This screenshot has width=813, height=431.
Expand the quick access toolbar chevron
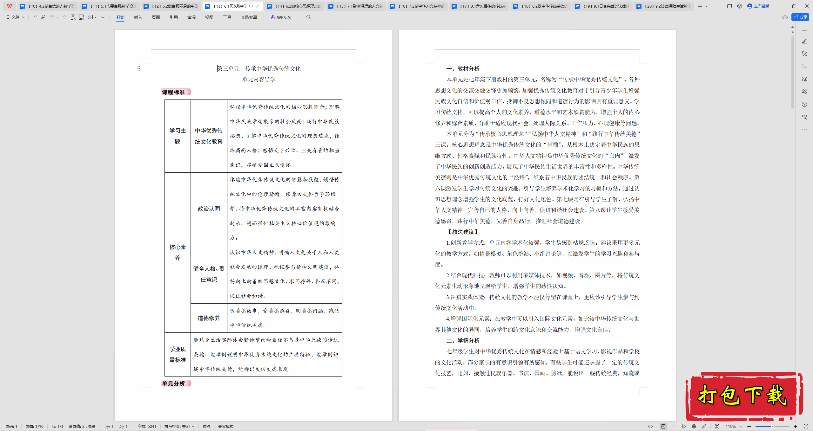click(103, 17)
